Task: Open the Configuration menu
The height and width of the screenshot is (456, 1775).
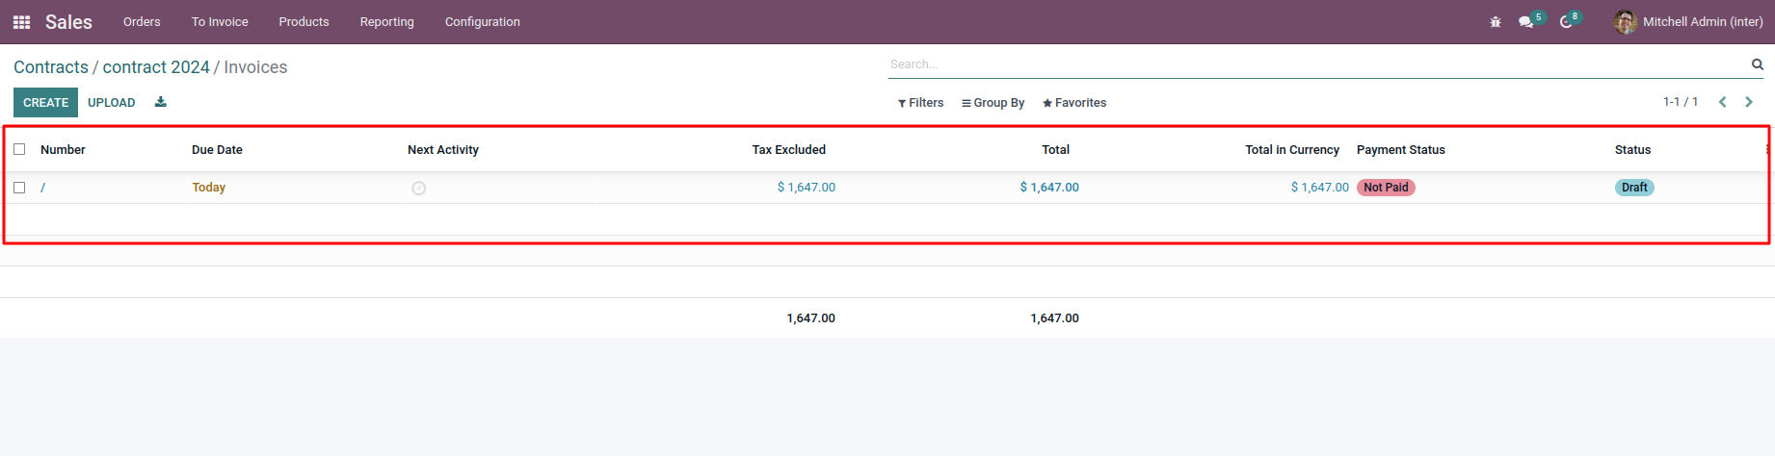Action: coord(483,22)
